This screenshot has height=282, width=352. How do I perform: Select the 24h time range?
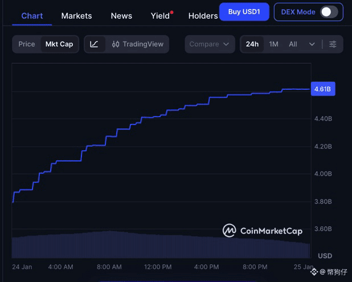(x=252, y=44)
